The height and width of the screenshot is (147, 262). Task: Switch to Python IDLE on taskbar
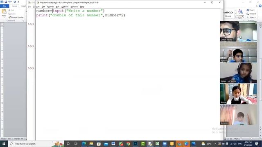150,144
